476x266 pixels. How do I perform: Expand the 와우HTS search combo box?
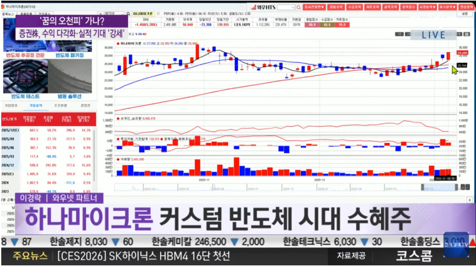click(x=293, y=7)
